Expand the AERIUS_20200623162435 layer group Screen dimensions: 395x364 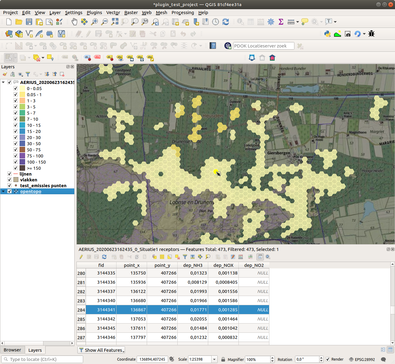(3, 82)
